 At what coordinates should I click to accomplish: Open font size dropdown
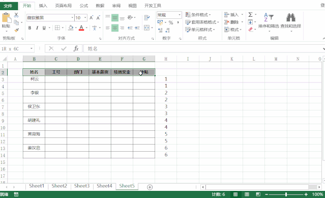(85, 18)
